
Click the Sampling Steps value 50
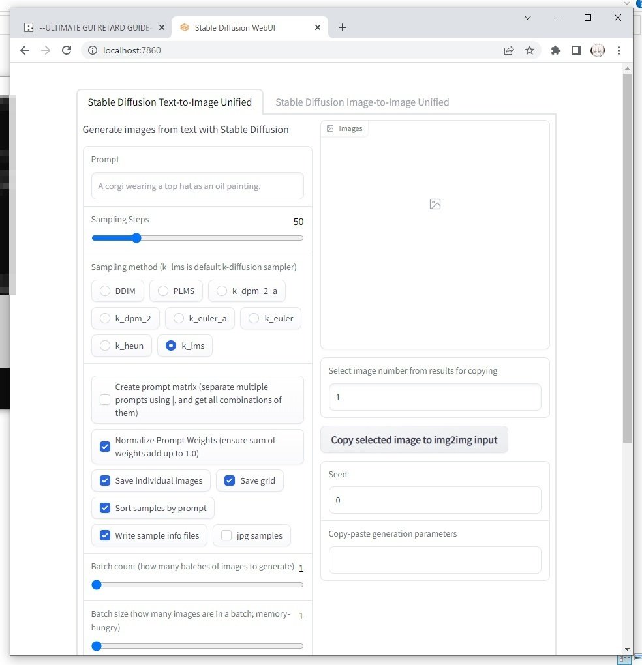click(x=298, y=222)
